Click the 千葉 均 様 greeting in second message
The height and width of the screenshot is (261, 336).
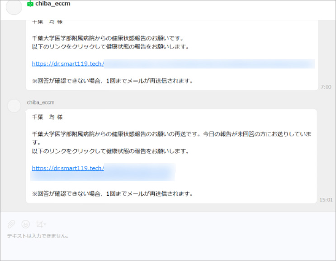tap(47, 117)
